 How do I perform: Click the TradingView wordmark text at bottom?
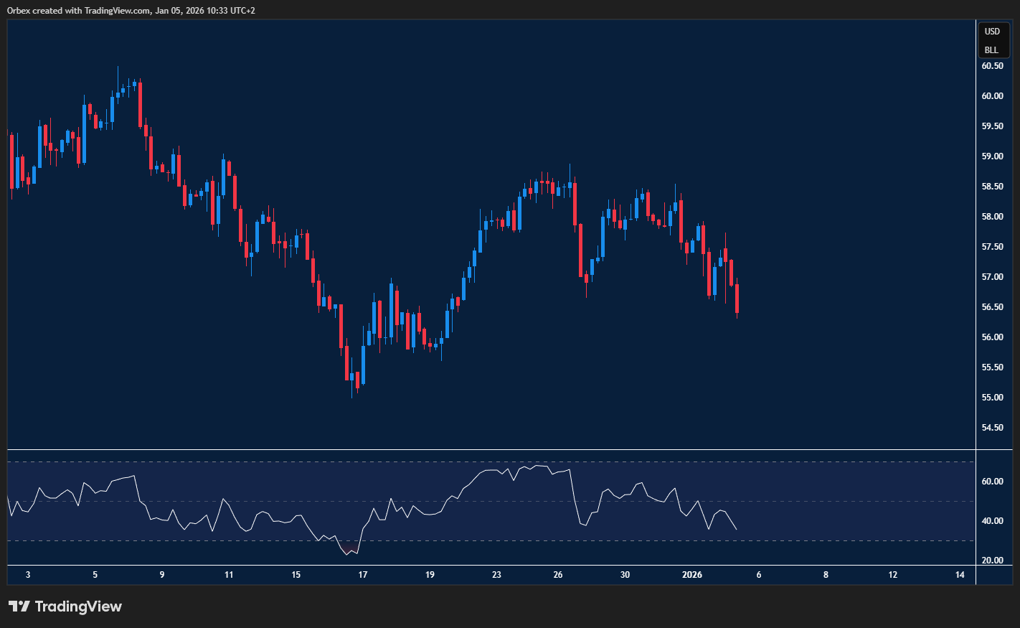[x=78, y=606]
